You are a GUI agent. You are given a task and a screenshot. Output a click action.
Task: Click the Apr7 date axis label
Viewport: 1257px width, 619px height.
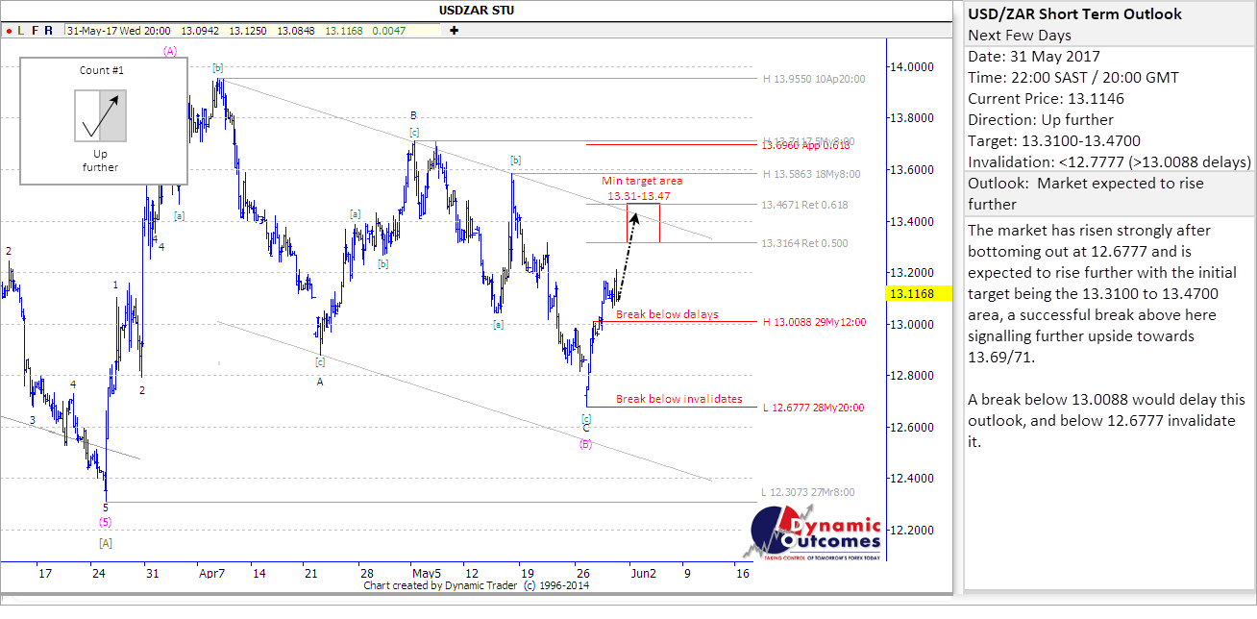211,573
